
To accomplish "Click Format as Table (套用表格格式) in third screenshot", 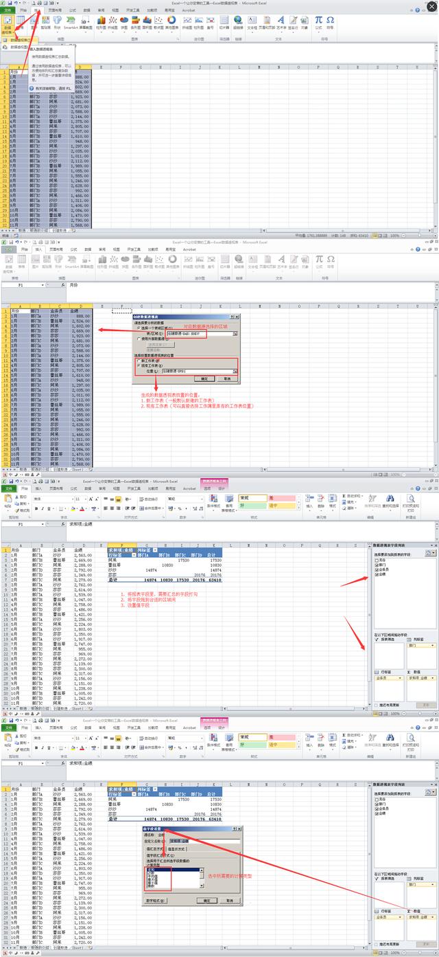I will click(228, 504).
